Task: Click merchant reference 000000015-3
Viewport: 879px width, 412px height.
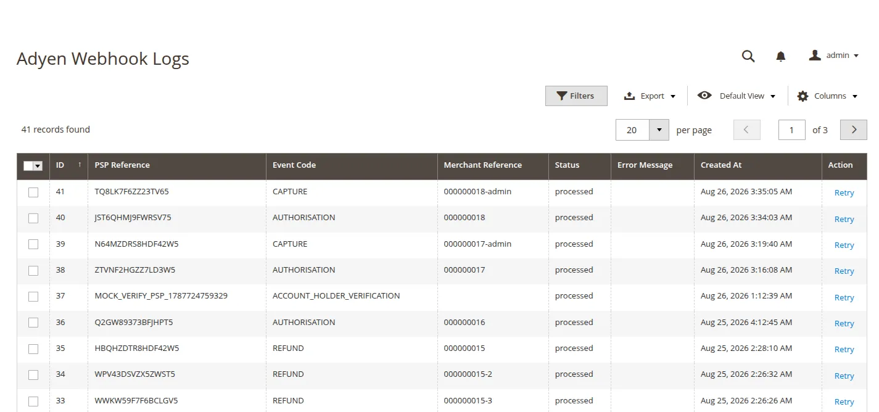Action: point(468,401)
